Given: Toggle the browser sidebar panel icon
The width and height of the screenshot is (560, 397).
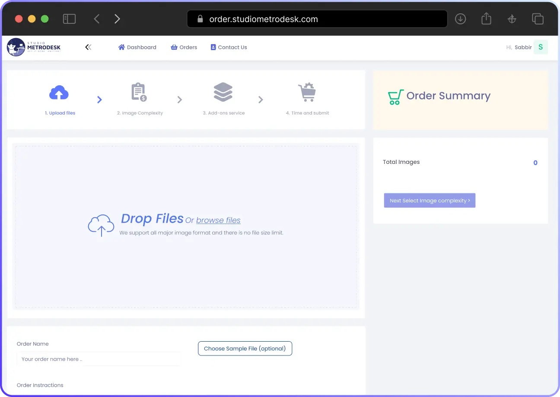Looking at the screenshot, I should [x=69, y=19].
